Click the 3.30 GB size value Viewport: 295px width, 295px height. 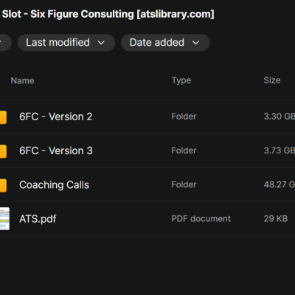pyautogui.click(x=280, y=117)
